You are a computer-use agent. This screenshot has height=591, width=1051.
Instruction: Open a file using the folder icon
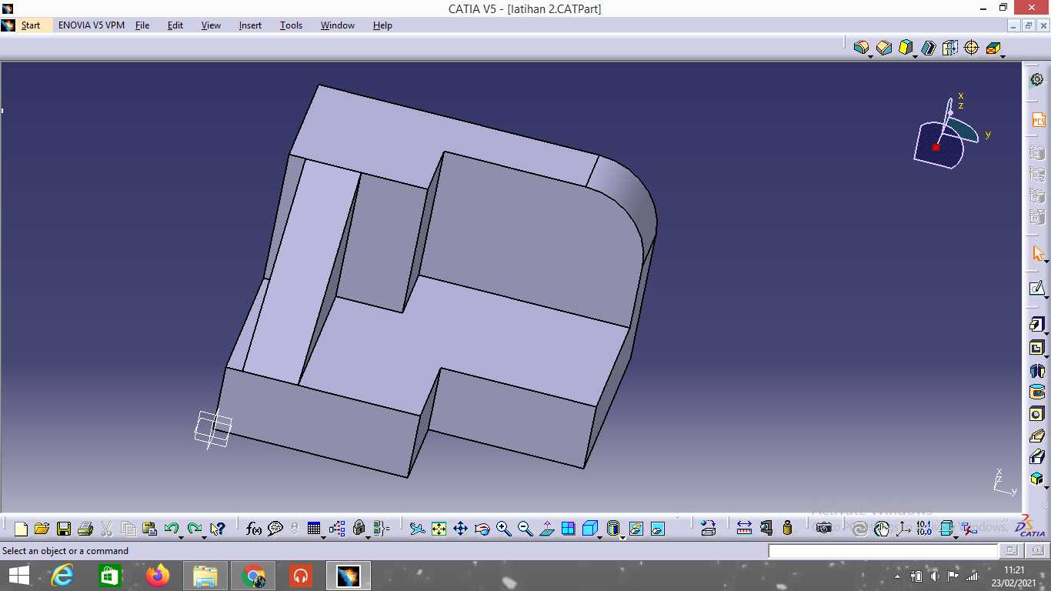pyautogui.click(x=42, y=529)
